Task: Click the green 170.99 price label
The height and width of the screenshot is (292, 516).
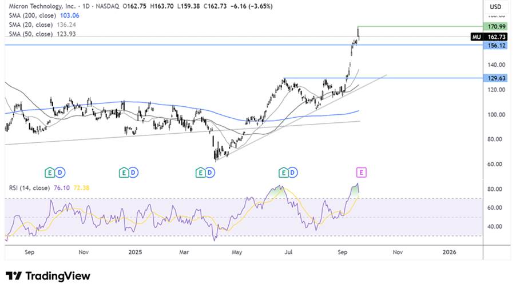Action: [495, 27]
